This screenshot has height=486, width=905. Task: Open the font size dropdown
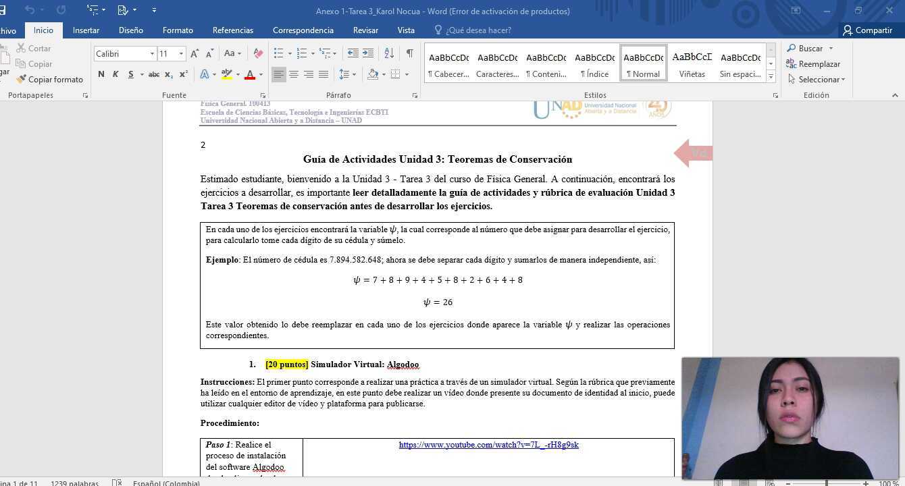pyautogui.click(x=180, y=53)
